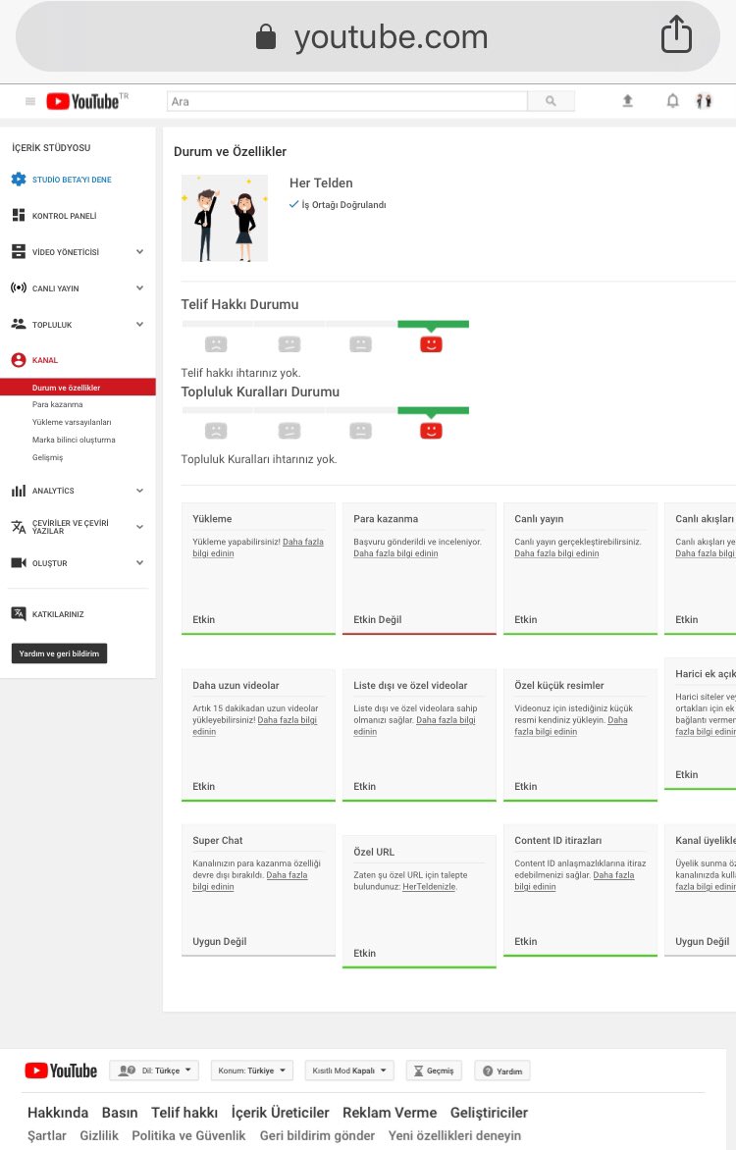The width and height of the screenshot is (736, 1150).
Task: Open Studio Beta'yı Dene
Action: pyautogui.click(x=72, y=179)
